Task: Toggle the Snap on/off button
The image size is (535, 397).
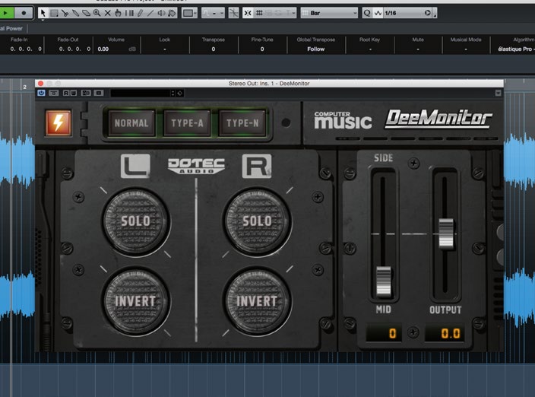Action: (248, 13)
